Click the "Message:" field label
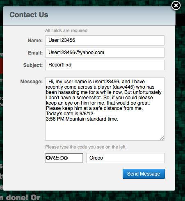Image resolution: width=185 pixels, height=201 pixels. [32, 82]
